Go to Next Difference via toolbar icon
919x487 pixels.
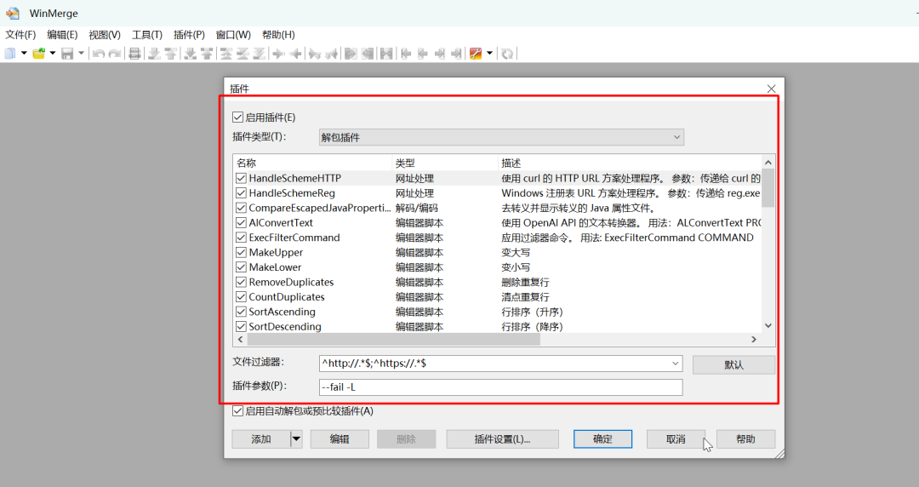[x=154, y=54]
